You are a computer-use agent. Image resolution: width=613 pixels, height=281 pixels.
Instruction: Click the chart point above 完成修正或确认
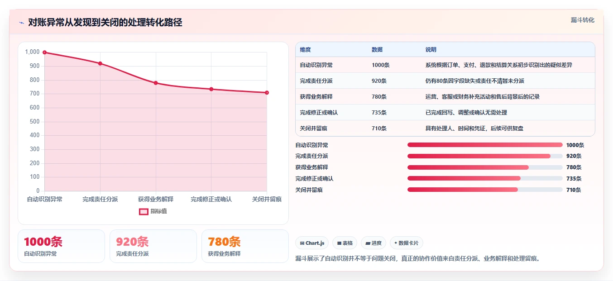pyautogui.click(x=211, y=89)
